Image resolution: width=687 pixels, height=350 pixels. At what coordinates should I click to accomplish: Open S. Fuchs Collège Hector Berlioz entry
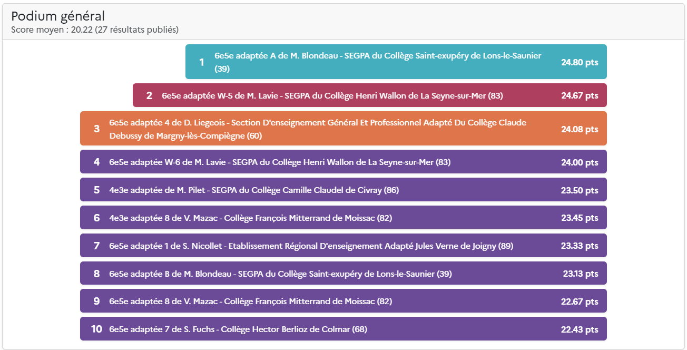pyautogui.click(x=238, y=329)
